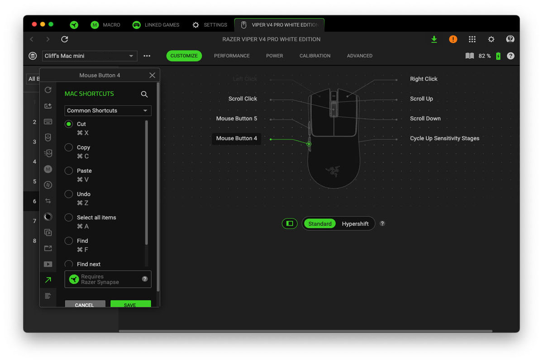This screenshot has width=543, height=362.
Task: Click the Cancel button
Action: (x=85, y=304)
